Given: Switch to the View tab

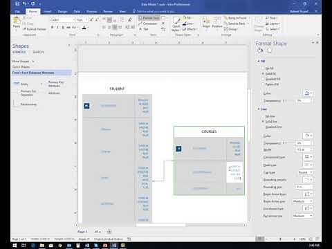Looking at the screenshot, I should (122, 11).
